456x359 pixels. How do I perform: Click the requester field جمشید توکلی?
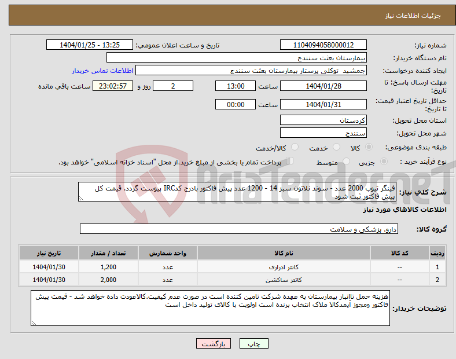click(251, 71)
